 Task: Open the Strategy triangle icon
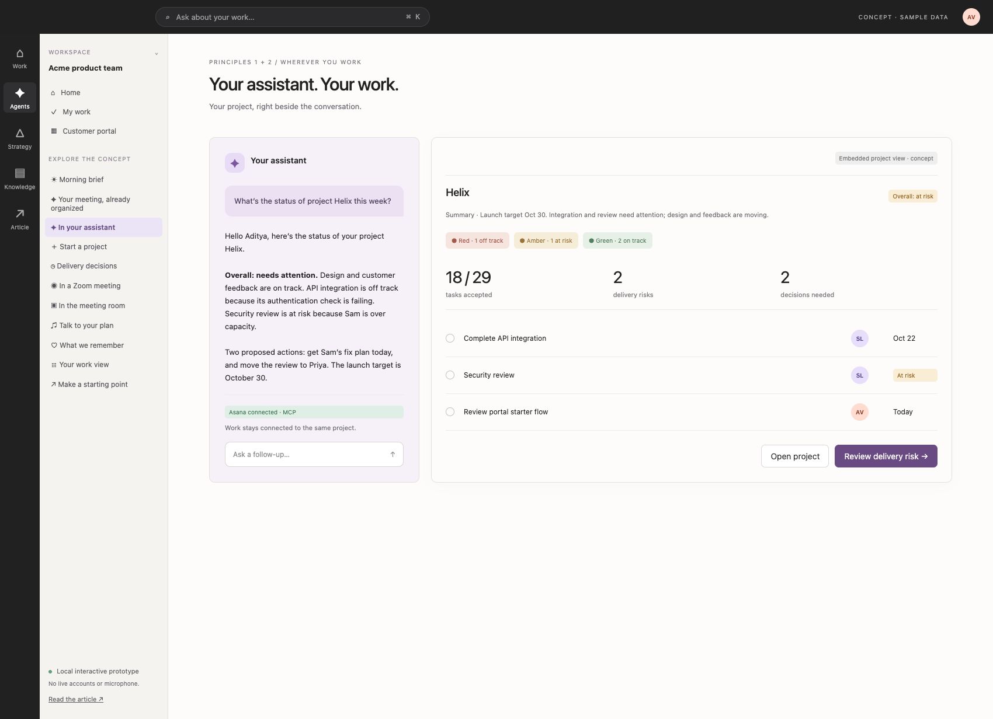coord(20,133)
